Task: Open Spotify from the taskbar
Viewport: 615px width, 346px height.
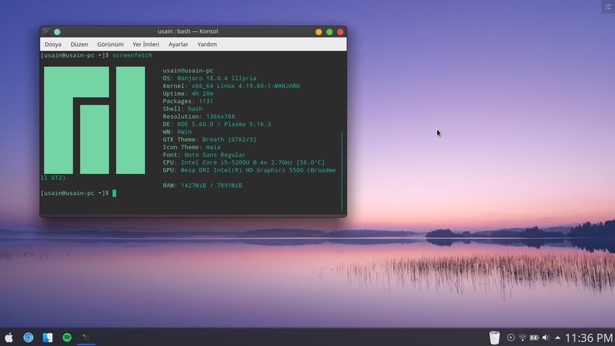Action: tap(67, 337)
